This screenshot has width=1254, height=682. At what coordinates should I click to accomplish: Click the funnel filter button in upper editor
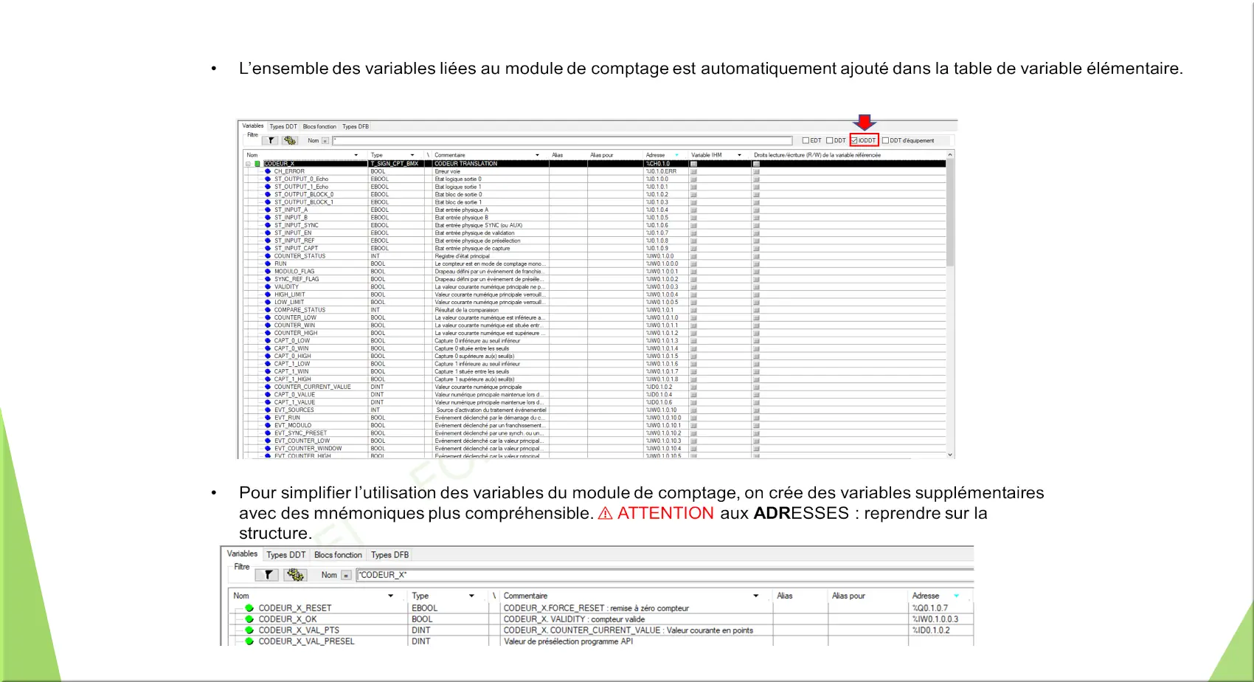(x=271, y=140)
